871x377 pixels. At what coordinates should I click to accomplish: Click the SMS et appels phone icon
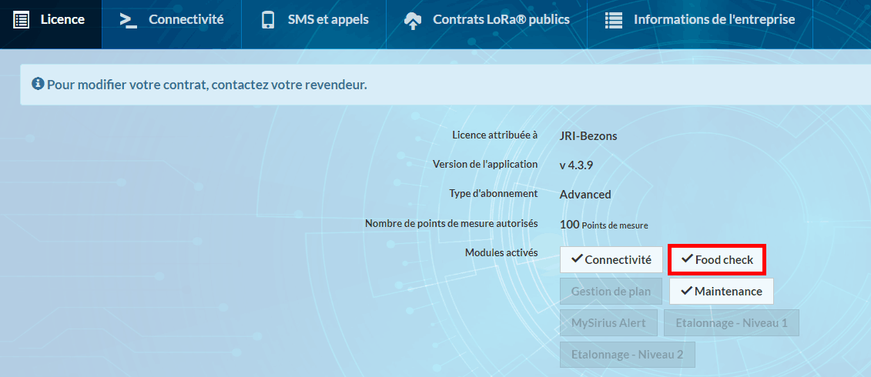268,20
